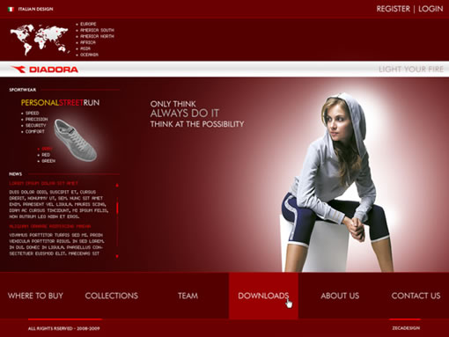
Task: Select the Gray shoe color option
Action: coord(47,149)
